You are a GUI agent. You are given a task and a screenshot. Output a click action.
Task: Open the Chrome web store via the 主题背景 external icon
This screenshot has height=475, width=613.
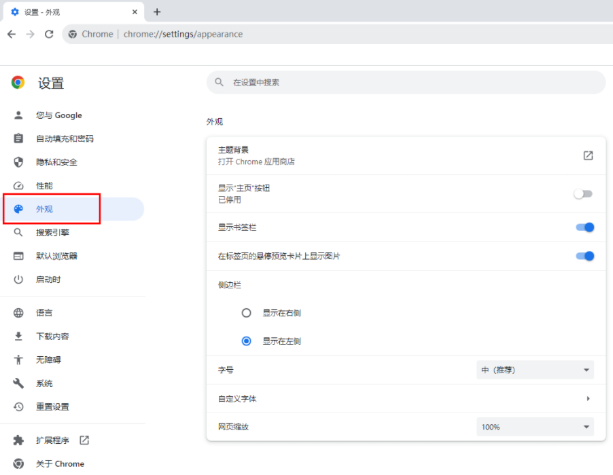588,155
